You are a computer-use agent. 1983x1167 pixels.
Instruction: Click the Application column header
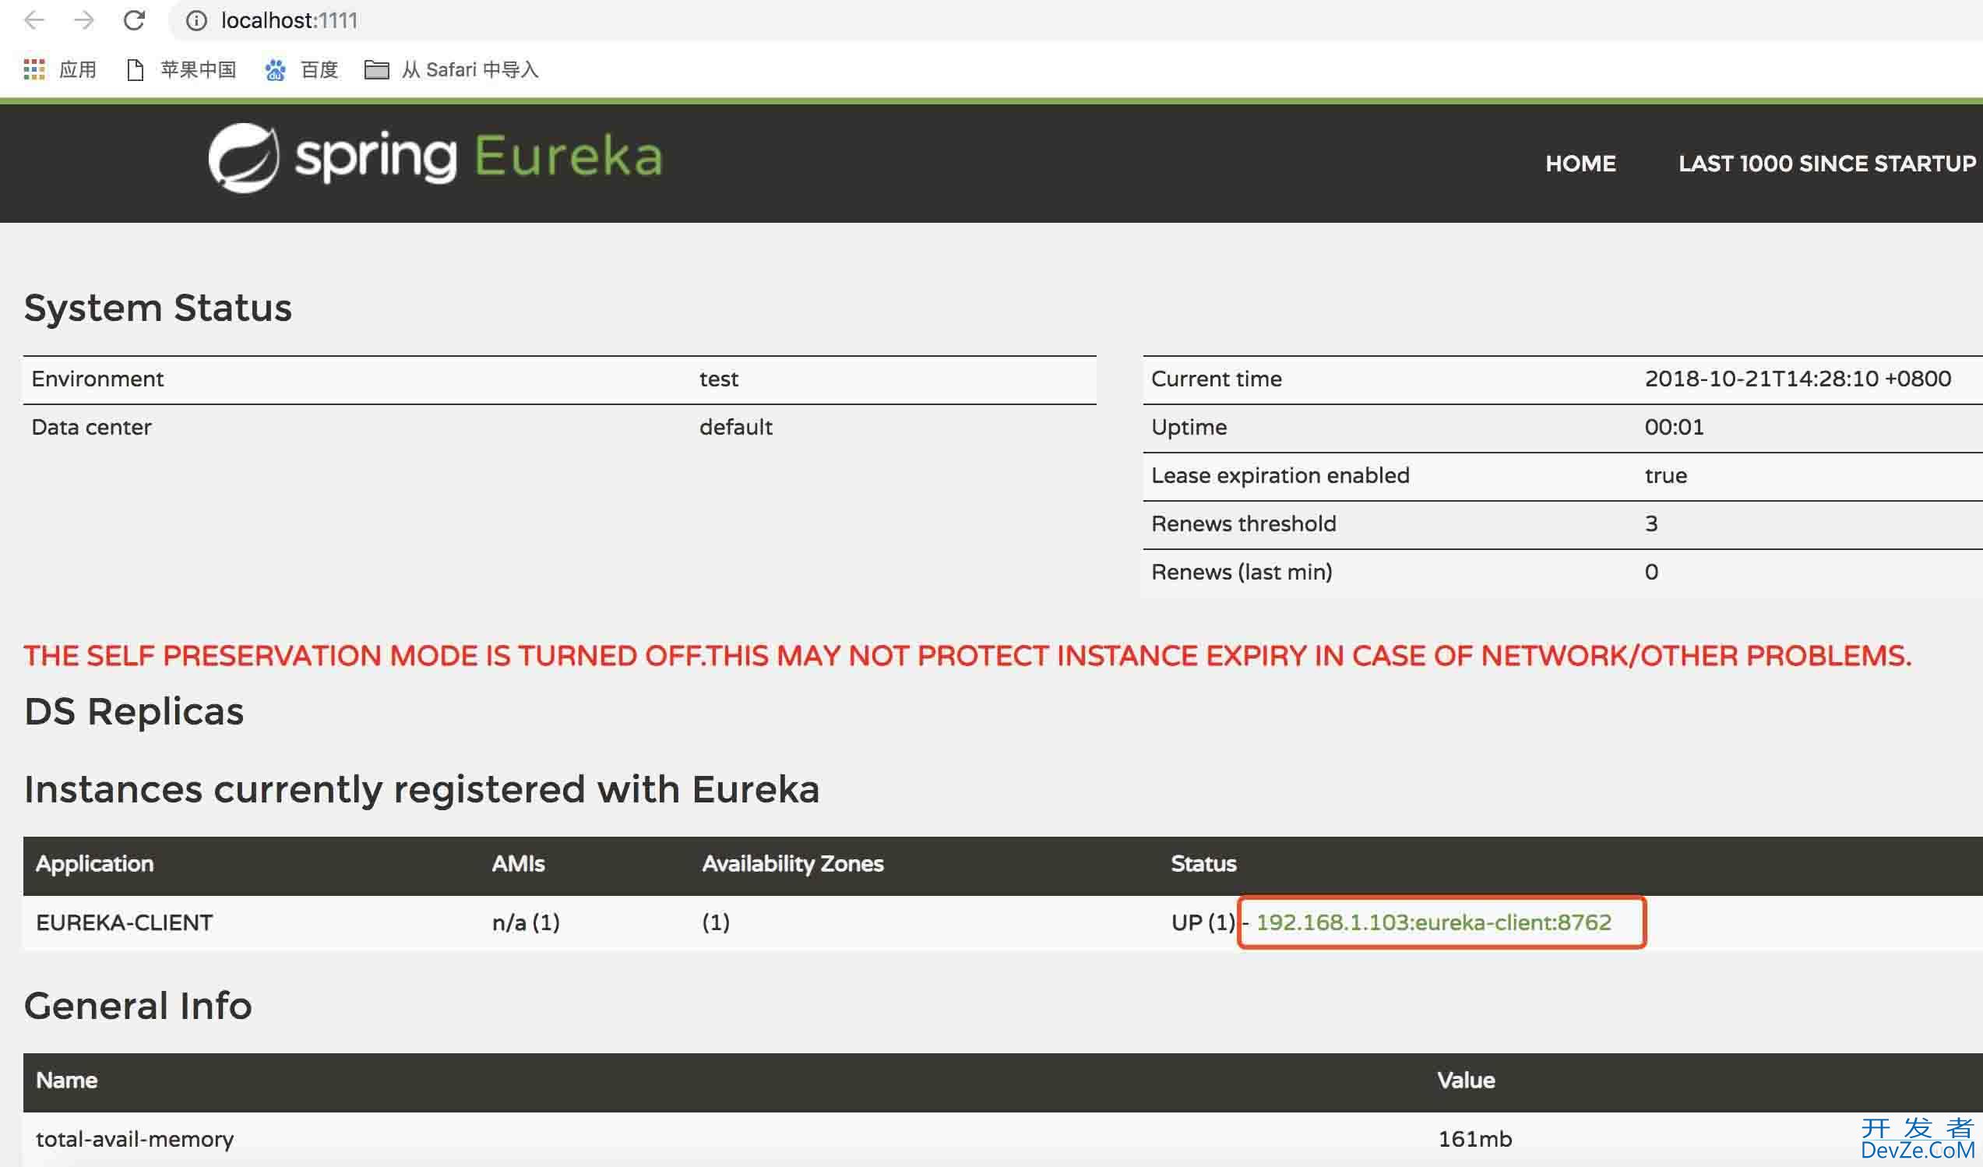pyautogui.click(x=94, y=864)
